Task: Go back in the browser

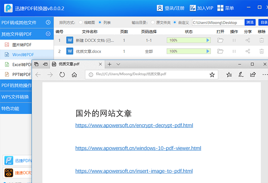Action: click(x=38, y=75)
